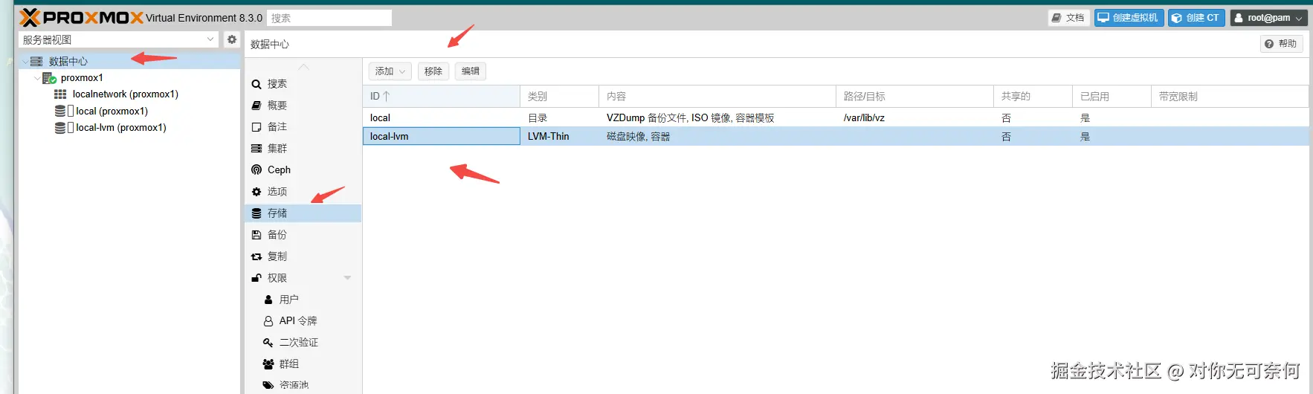
Task: Open the Add storage dropdown
Action: tap(390, 71)
